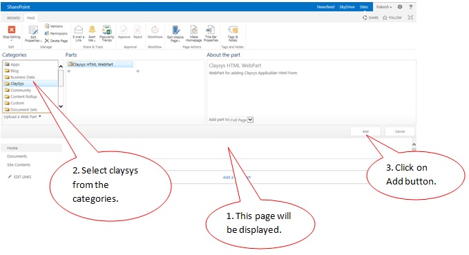Image resolution: width=469 pixels, height=255 pixels.
Task: Open Versions in Manage group
Action: coord(54,26)
